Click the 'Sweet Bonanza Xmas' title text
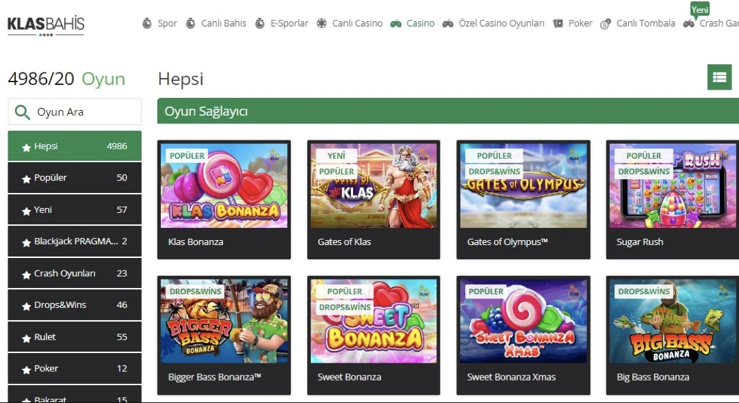The image size is (739, 403). [511, 377]
